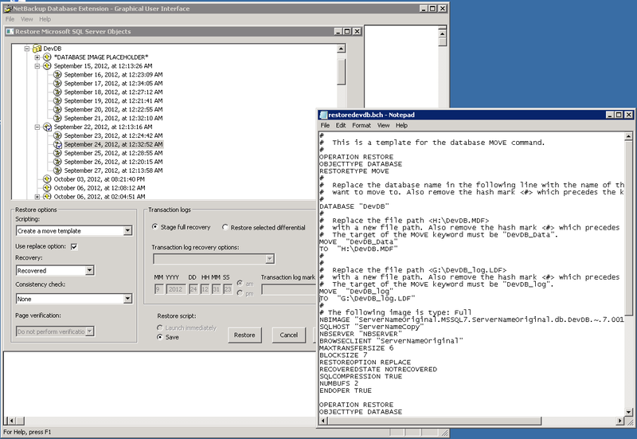Click the September 16, 2012 differential backup icon

57,74
